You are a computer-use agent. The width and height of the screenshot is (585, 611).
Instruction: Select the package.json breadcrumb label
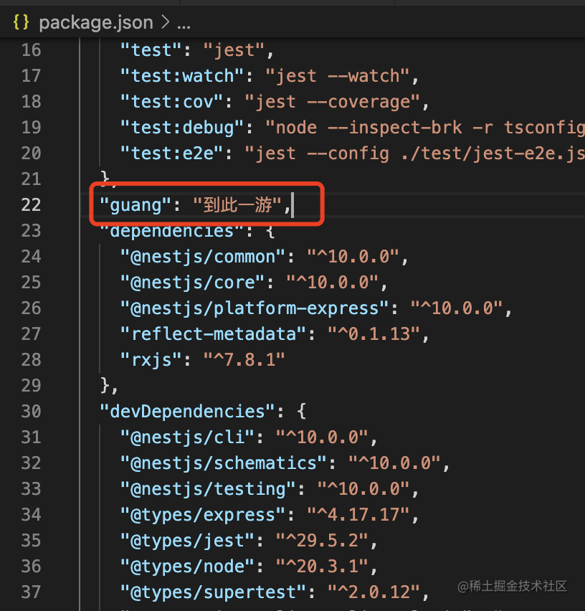coord(96,22)
